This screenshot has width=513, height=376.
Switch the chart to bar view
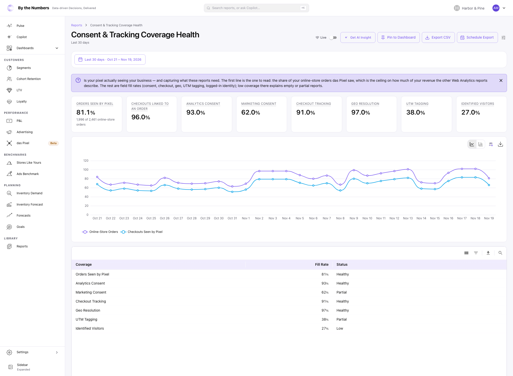[480, 144]
